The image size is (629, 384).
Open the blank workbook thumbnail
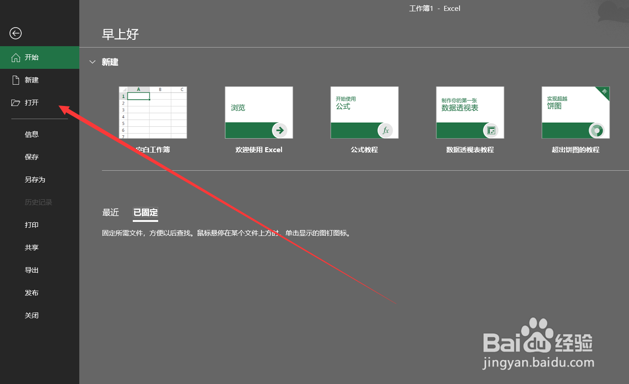(153, 113)
